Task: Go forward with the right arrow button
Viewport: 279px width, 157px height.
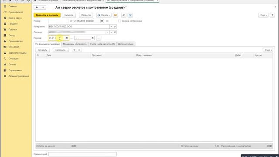Action: (x=43, y=7)
